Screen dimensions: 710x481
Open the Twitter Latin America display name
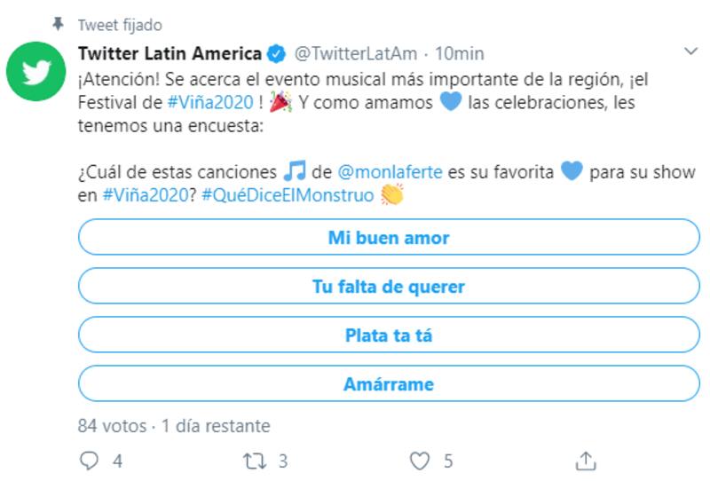(170, 52)
